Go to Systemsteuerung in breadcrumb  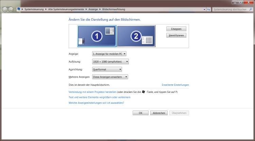pos(34,9)
